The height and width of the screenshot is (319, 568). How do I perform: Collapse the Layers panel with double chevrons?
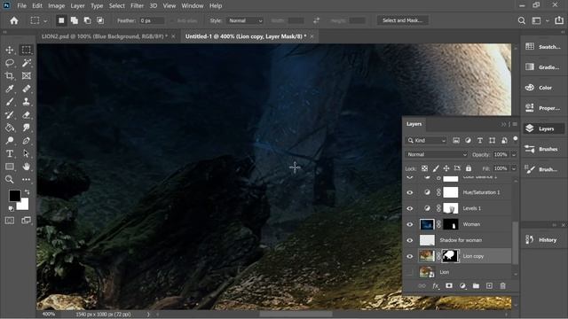click(503, 124)
